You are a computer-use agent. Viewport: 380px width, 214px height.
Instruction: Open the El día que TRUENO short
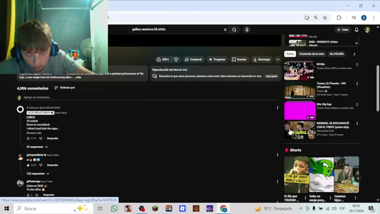[296, 174]
